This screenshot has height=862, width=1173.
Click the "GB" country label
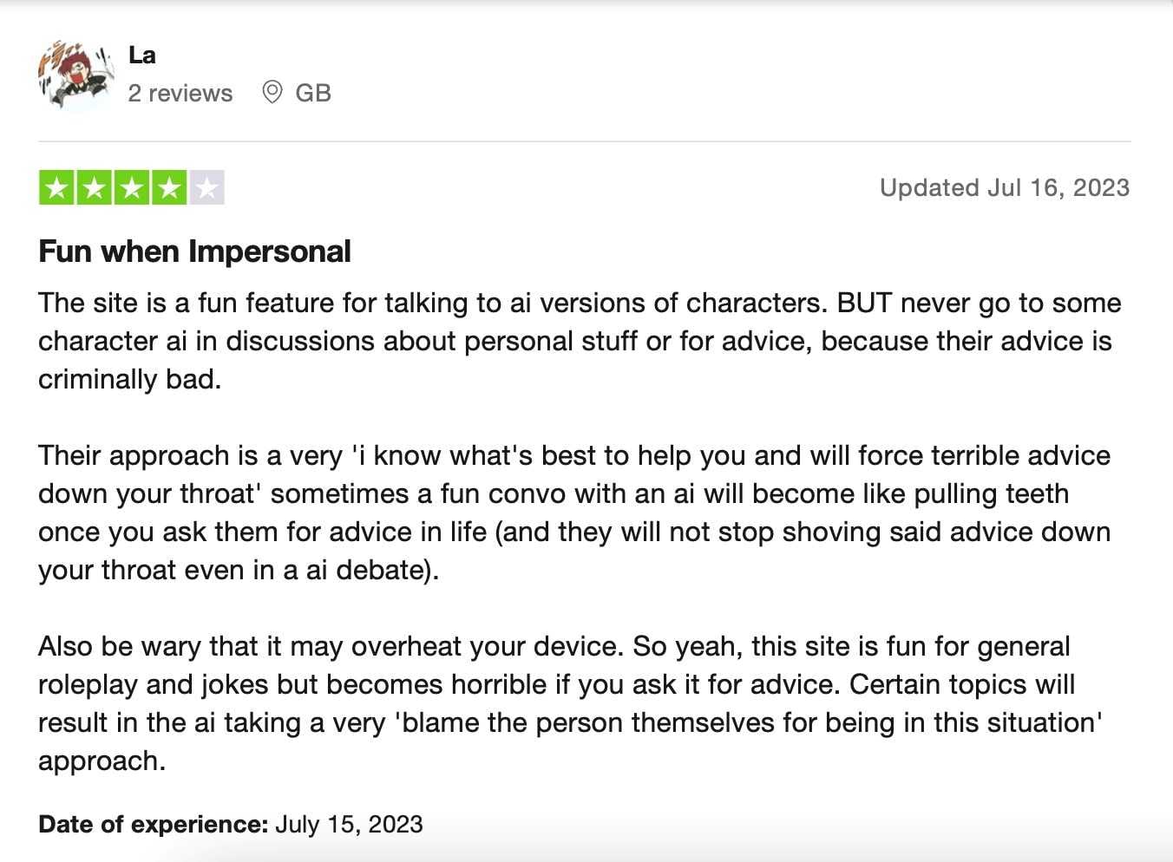click(313, 93)
